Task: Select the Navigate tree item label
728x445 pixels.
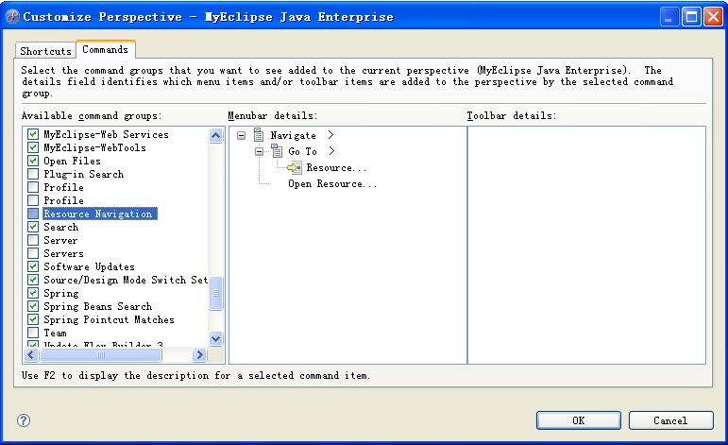Action: [294, 136]
